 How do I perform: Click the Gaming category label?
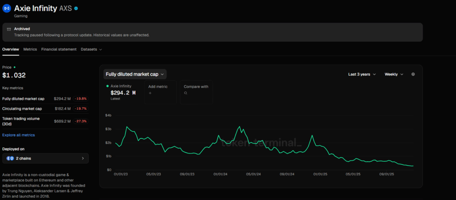pyautogui.click(x=20, y=16)
